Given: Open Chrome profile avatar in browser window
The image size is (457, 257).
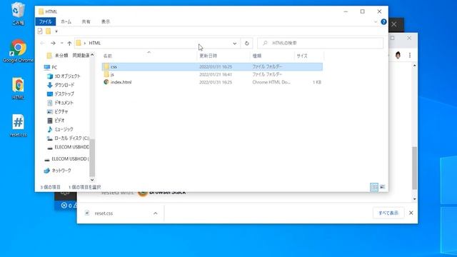Looking at the screenshot, I should click(398, 55).
